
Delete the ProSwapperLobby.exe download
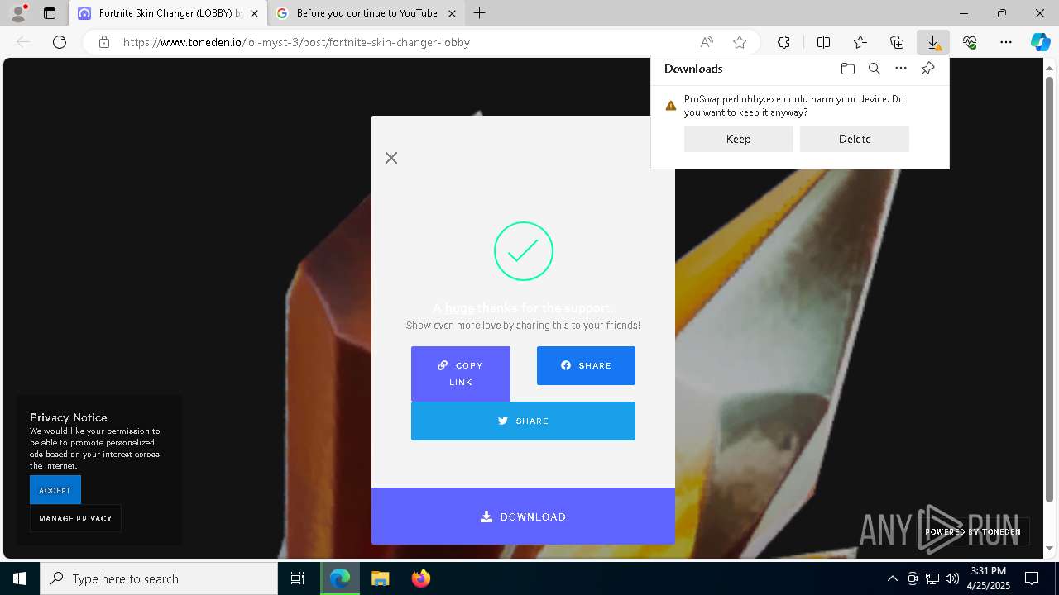tap(854, 139)
